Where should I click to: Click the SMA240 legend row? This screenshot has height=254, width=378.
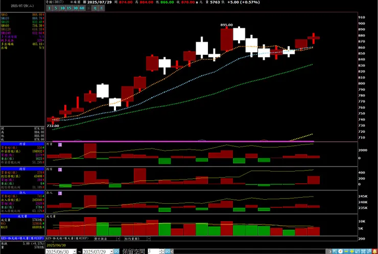22,33
